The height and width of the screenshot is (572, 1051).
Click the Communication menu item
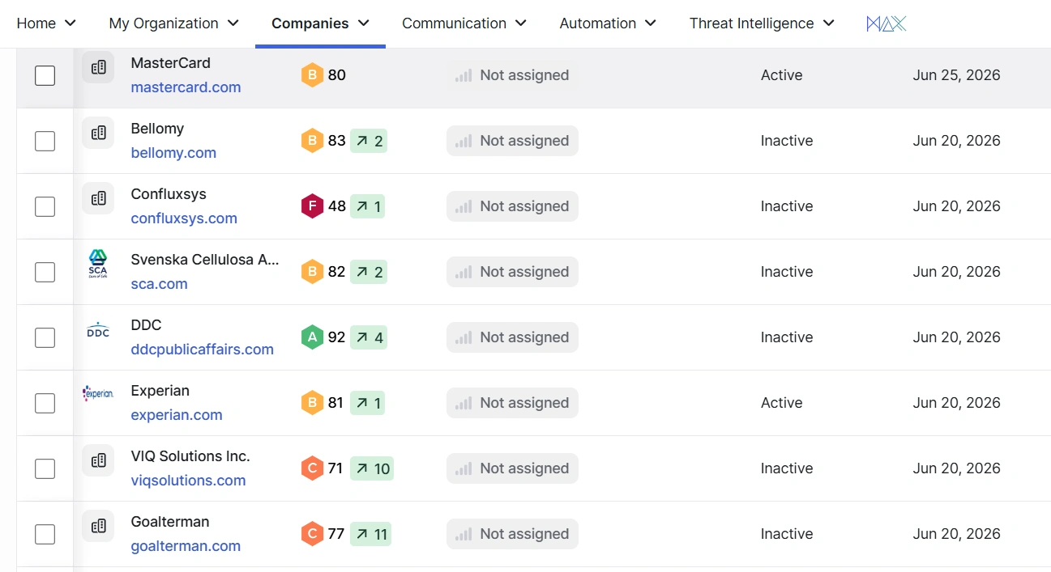pos(464,23)
